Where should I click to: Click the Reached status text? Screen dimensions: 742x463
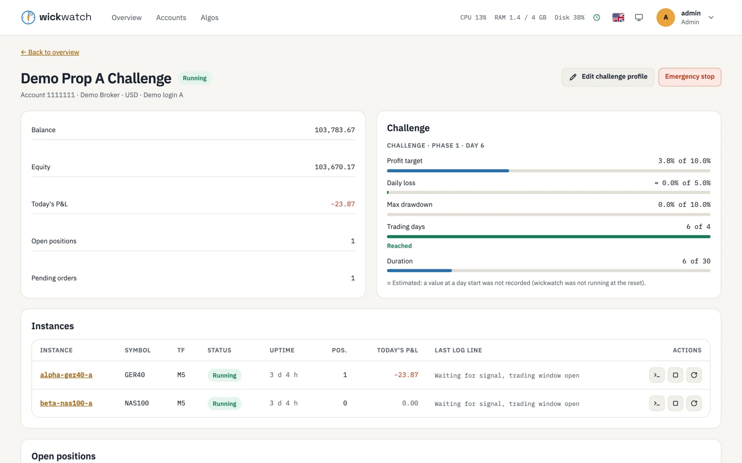click(x=399, y=246)
